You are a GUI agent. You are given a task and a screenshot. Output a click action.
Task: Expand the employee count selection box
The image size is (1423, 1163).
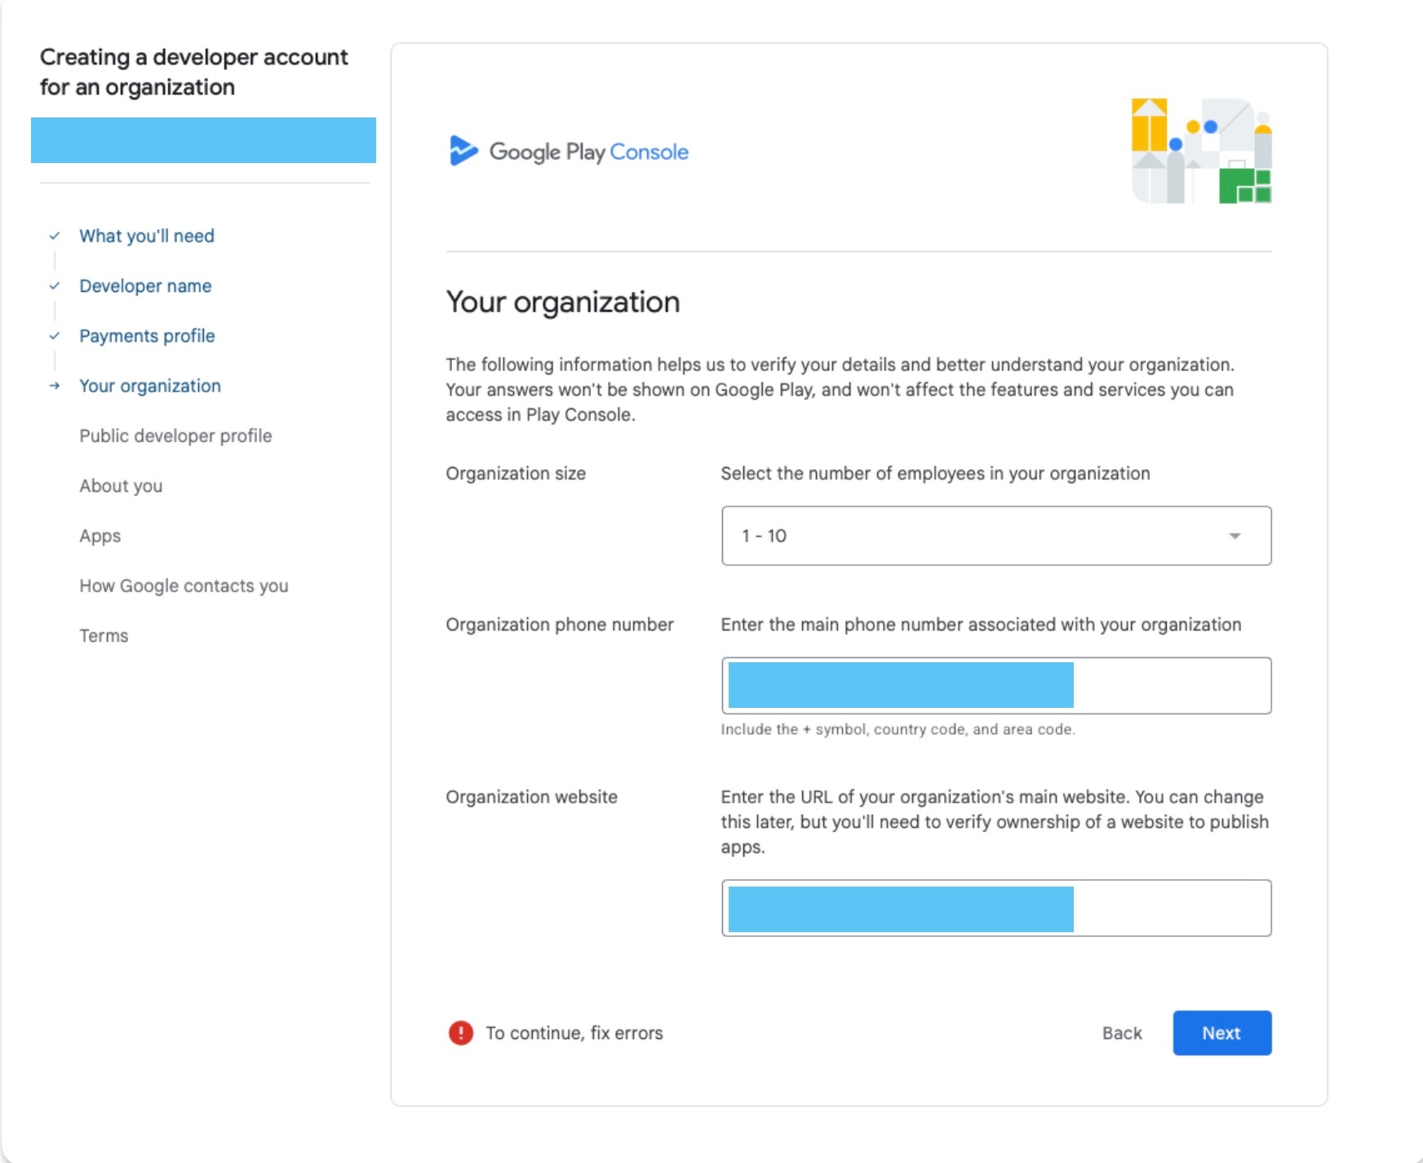[995, 535]
